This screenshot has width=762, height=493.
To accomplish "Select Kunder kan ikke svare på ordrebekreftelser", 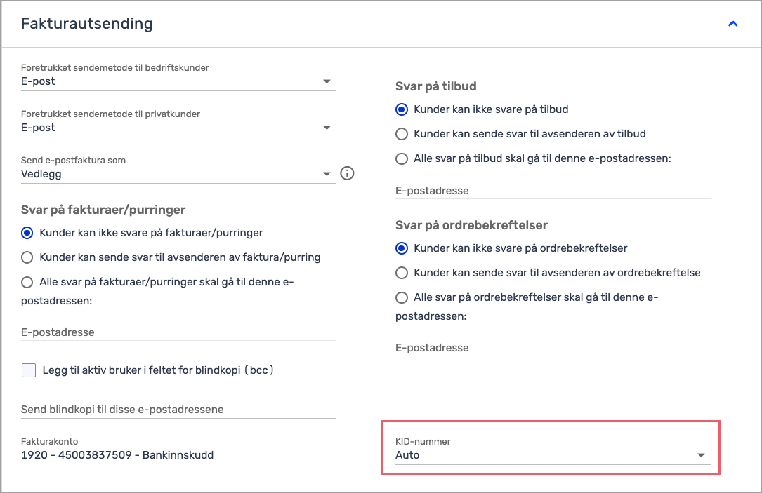I will coord(402,248).
